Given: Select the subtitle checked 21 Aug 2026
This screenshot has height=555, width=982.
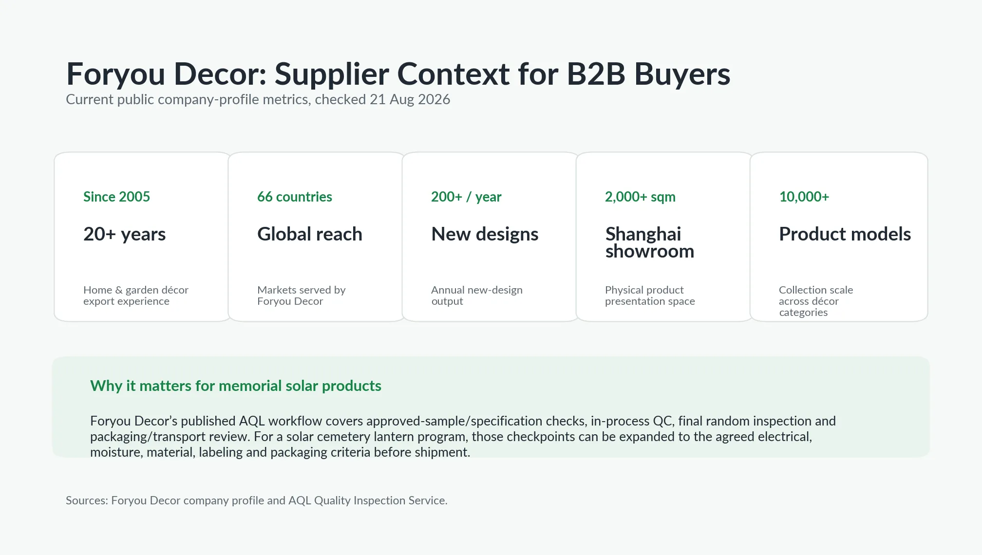Looking at the screenshot, I should coord(258,99).
